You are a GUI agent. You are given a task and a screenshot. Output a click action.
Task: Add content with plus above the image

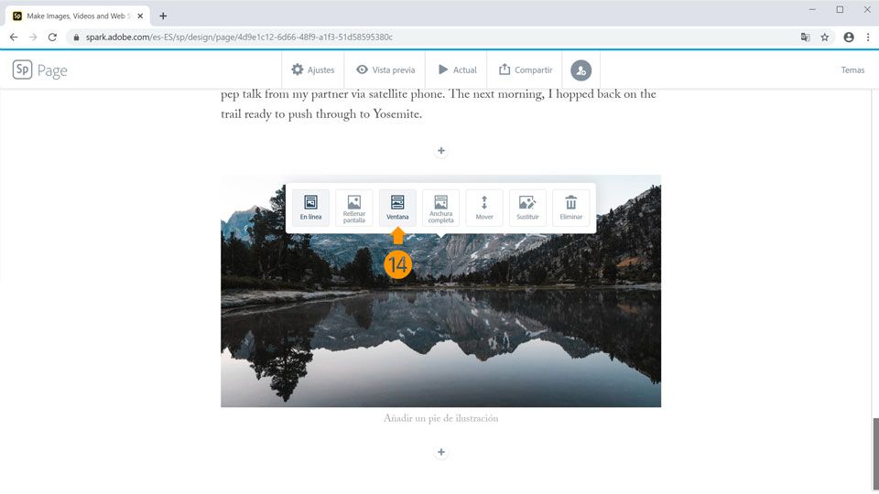coord(441,151)
